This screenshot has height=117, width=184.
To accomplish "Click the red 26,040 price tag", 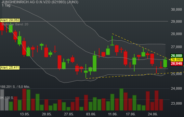I will click(177, 64).
